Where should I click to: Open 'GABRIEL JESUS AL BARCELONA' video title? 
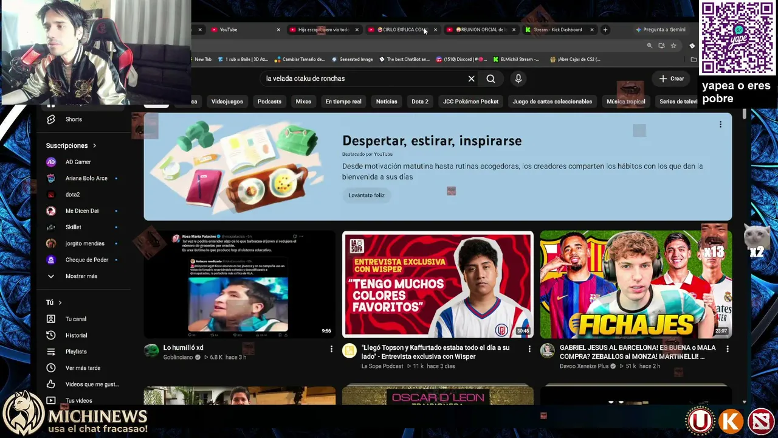(x=638, y=352)
